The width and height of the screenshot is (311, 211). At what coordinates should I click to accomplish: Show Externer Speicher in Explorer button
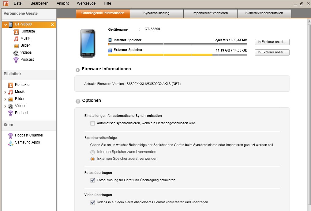pyautogui.click(x=272, y=52)
